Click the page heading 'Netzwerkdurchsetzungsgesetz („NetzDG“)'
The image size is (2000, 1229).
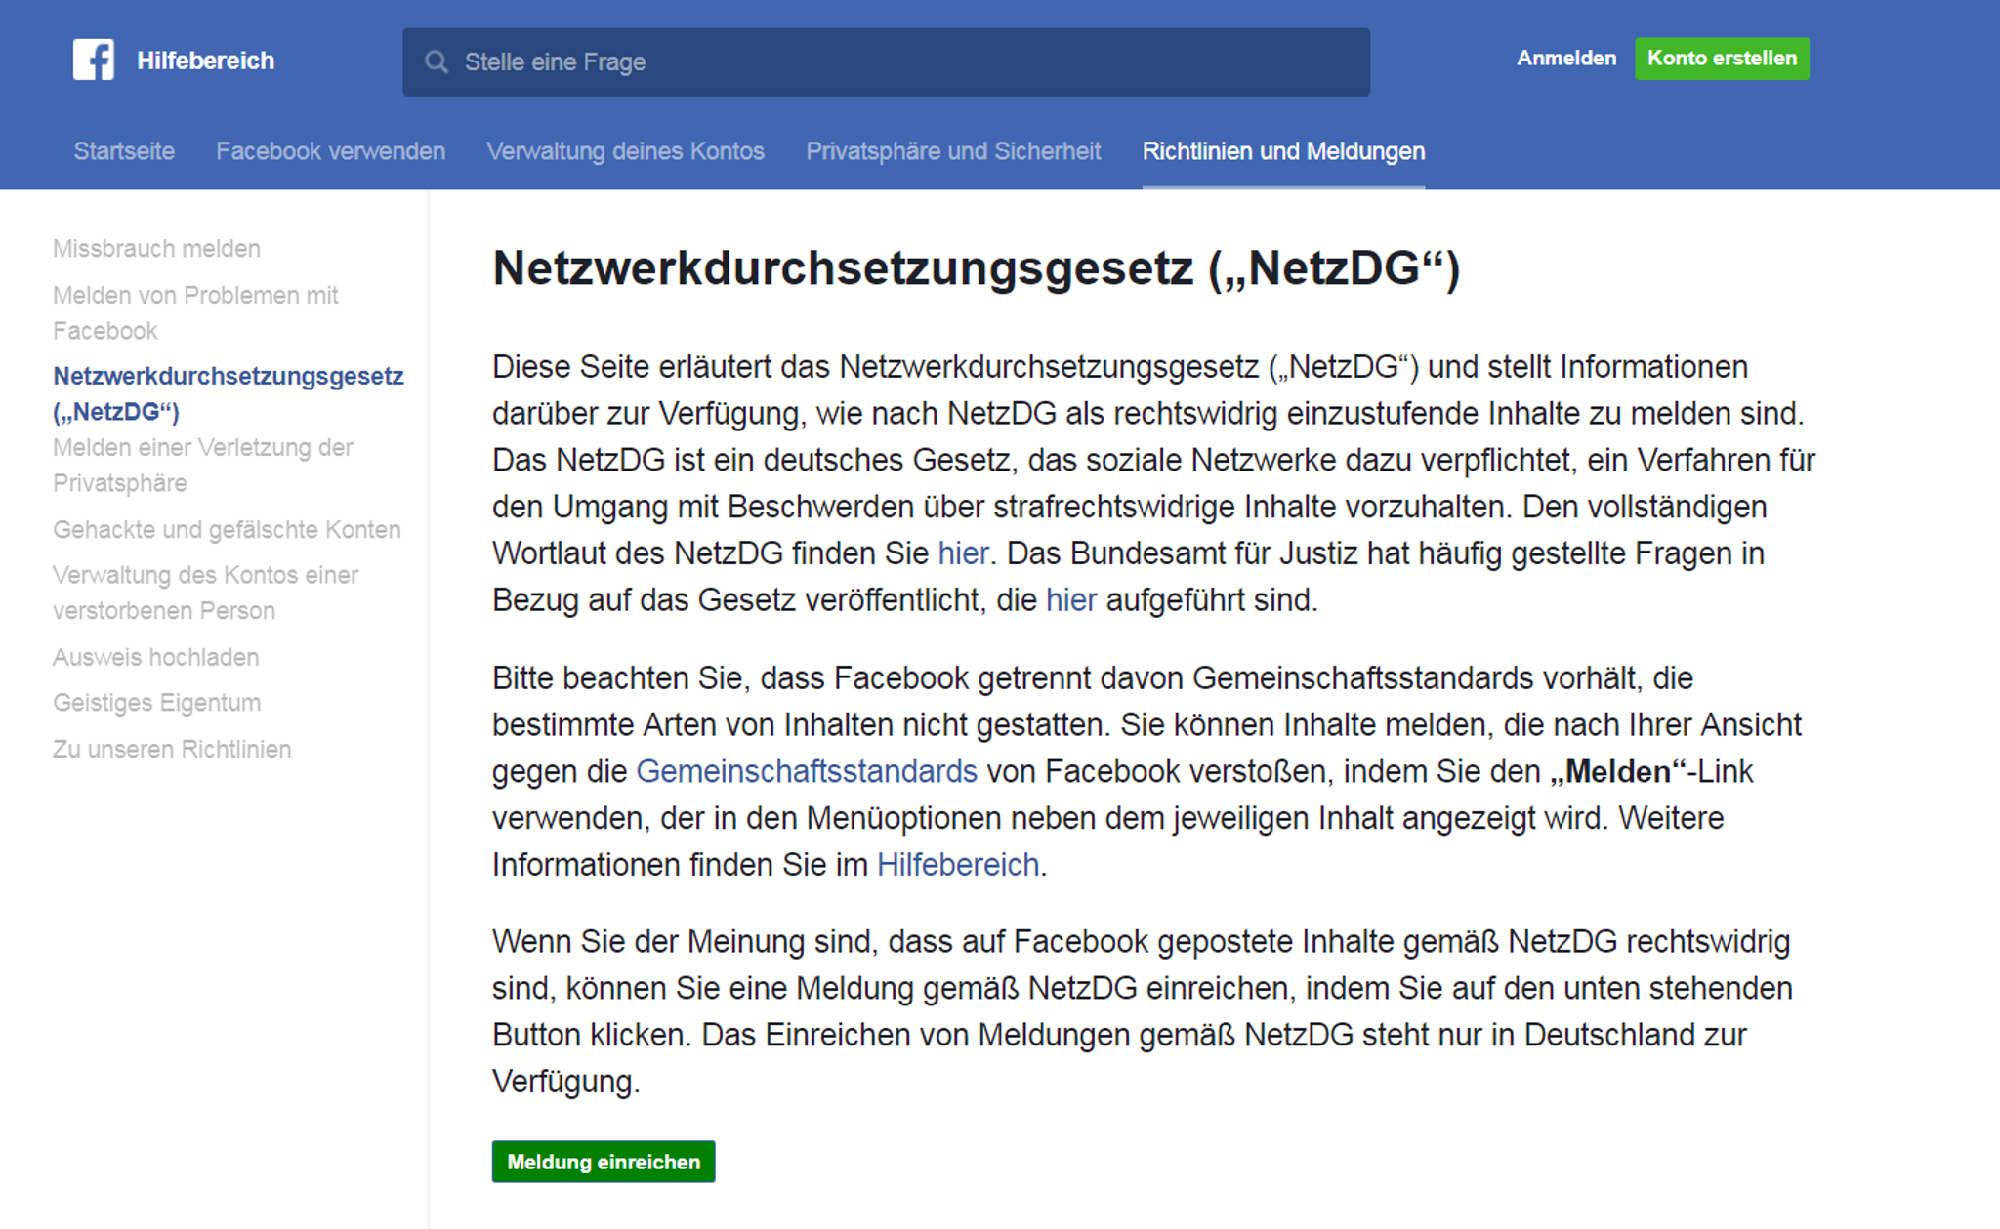pos(977,268)
